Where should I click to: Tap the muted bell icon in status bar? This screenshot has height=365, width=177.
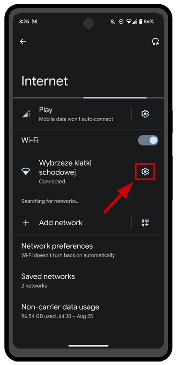pos(113,22)
